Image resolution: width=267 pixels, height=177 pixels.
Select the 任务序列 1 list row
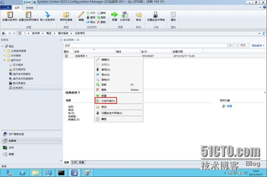pos(164,56)
